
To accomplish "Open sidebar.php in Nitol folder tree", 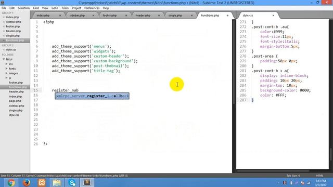I will (17, 105).
